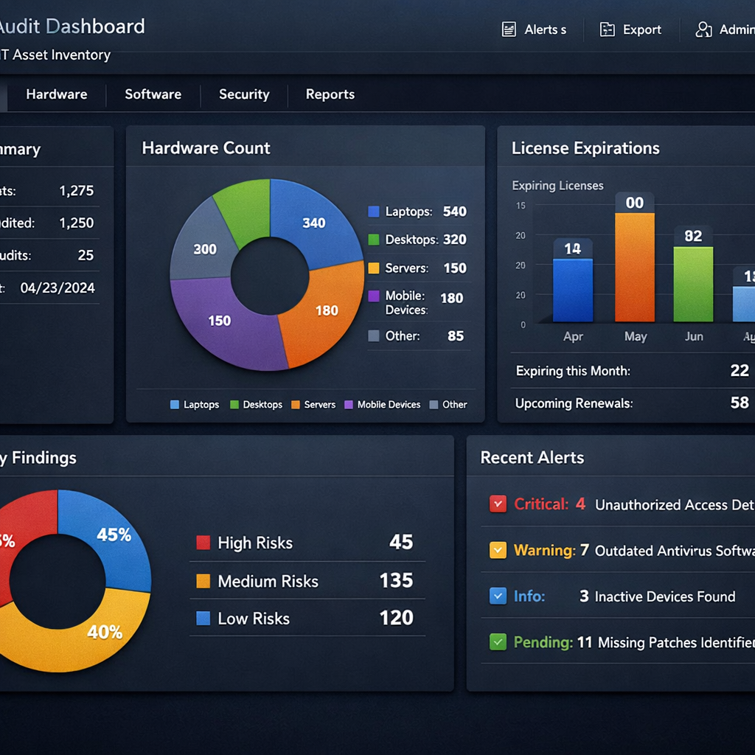Click the Other gray swatch in side legend
The height and width of the screenshot is (755, 755).
pos(374,335)
